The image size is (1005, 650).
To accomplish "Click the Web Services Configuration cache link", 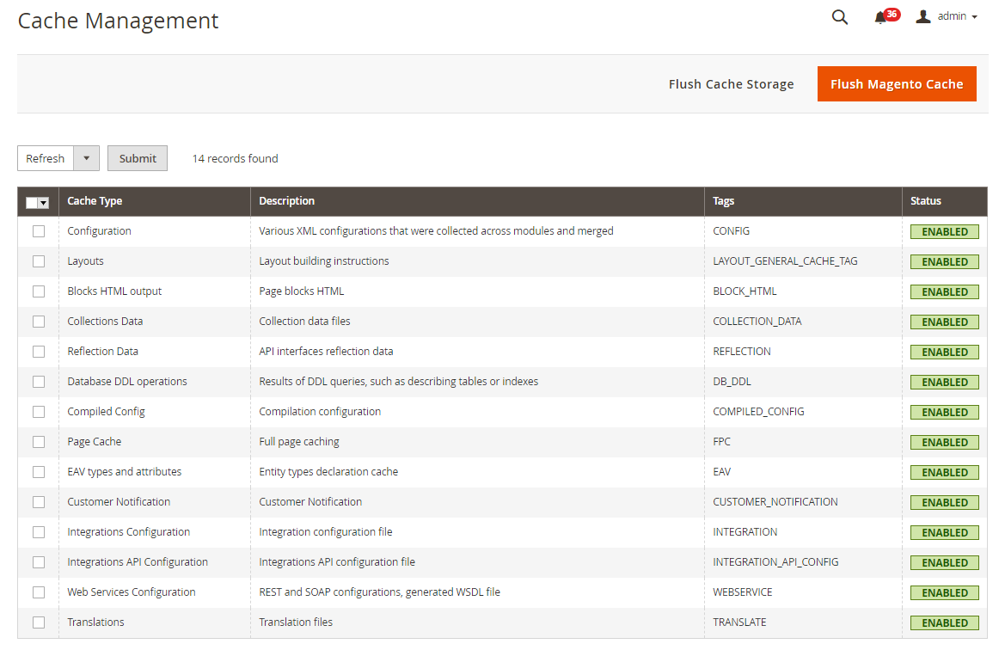I will click(x=131, y=592).
